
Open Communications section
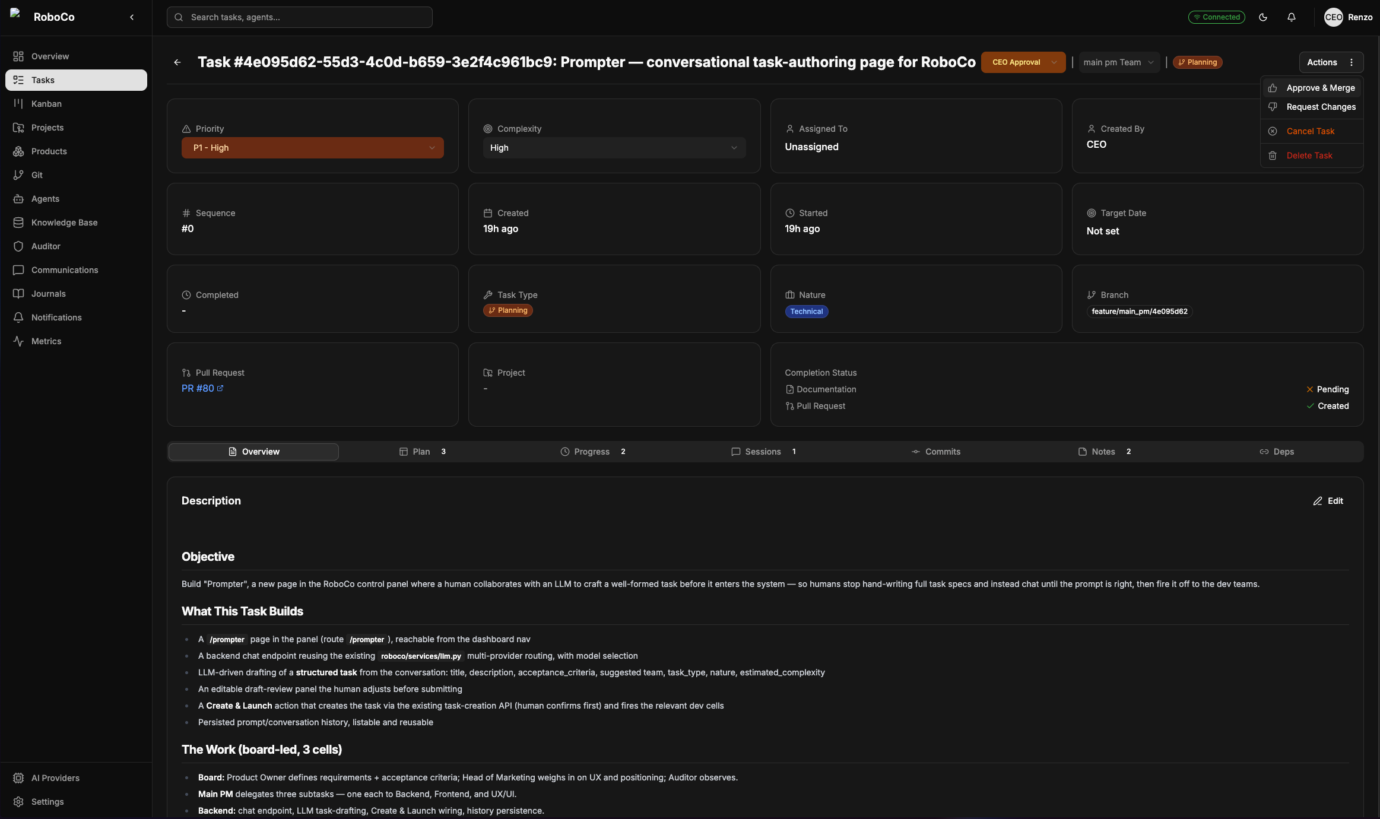[76, 270]
